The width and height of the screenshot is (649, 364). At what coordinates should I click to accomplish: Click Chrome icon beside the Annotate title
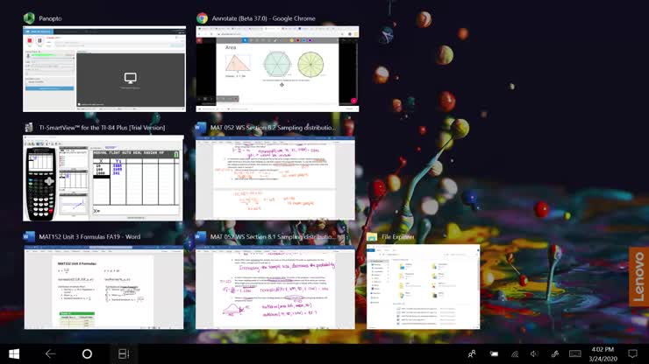[202, 17]
